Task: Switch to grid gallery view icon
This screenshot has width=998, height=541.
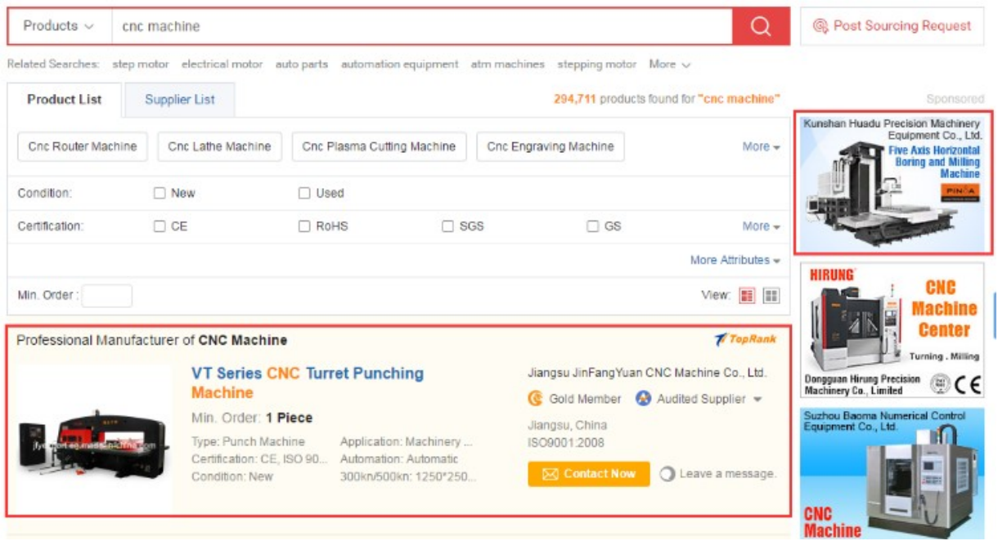Action: pyautogui.click(x=771, y=296)
